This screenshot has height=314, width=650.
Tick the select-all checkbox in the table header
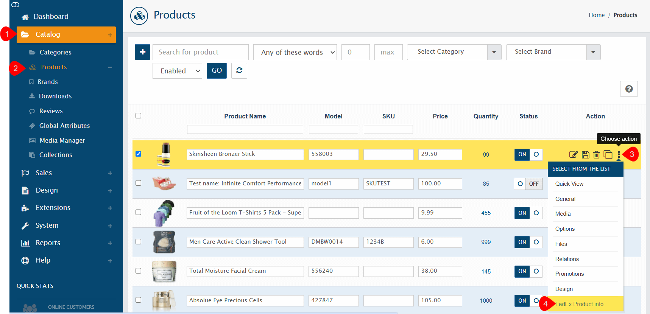tap(139, 116)
